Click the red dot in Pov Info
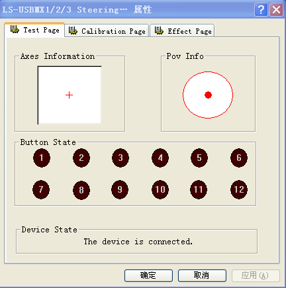This screenshot has height=288, width=286. 208,95
